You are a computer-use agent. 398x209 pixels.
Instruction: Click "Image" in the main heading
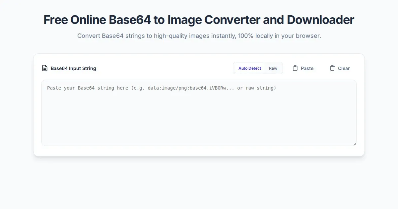coord(184,20)
